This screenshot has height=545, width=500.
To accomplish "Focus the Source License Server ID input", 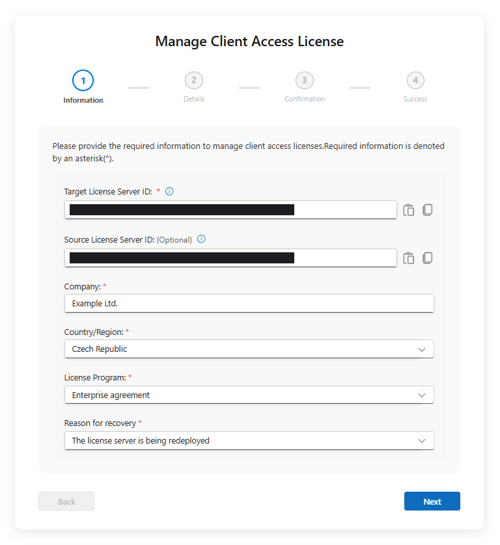I will [230, 258].
